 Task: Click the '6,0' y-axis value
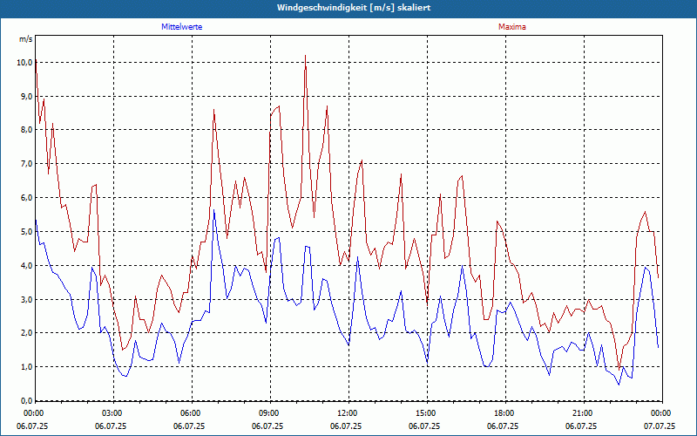[x=26, y=198]
